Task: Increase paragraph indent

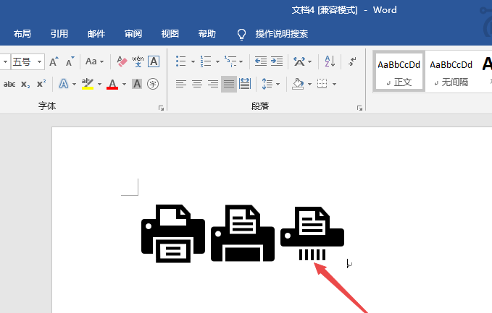Action: coord(277,61)
